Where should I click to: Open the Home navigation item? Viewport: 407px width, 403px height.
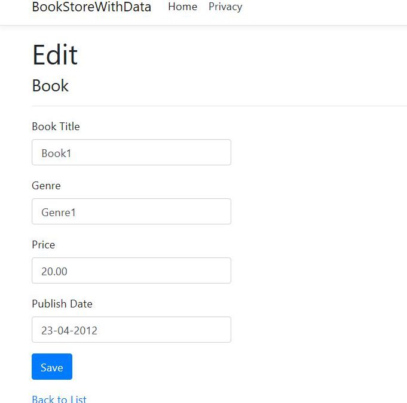click(x=182, y=7)
